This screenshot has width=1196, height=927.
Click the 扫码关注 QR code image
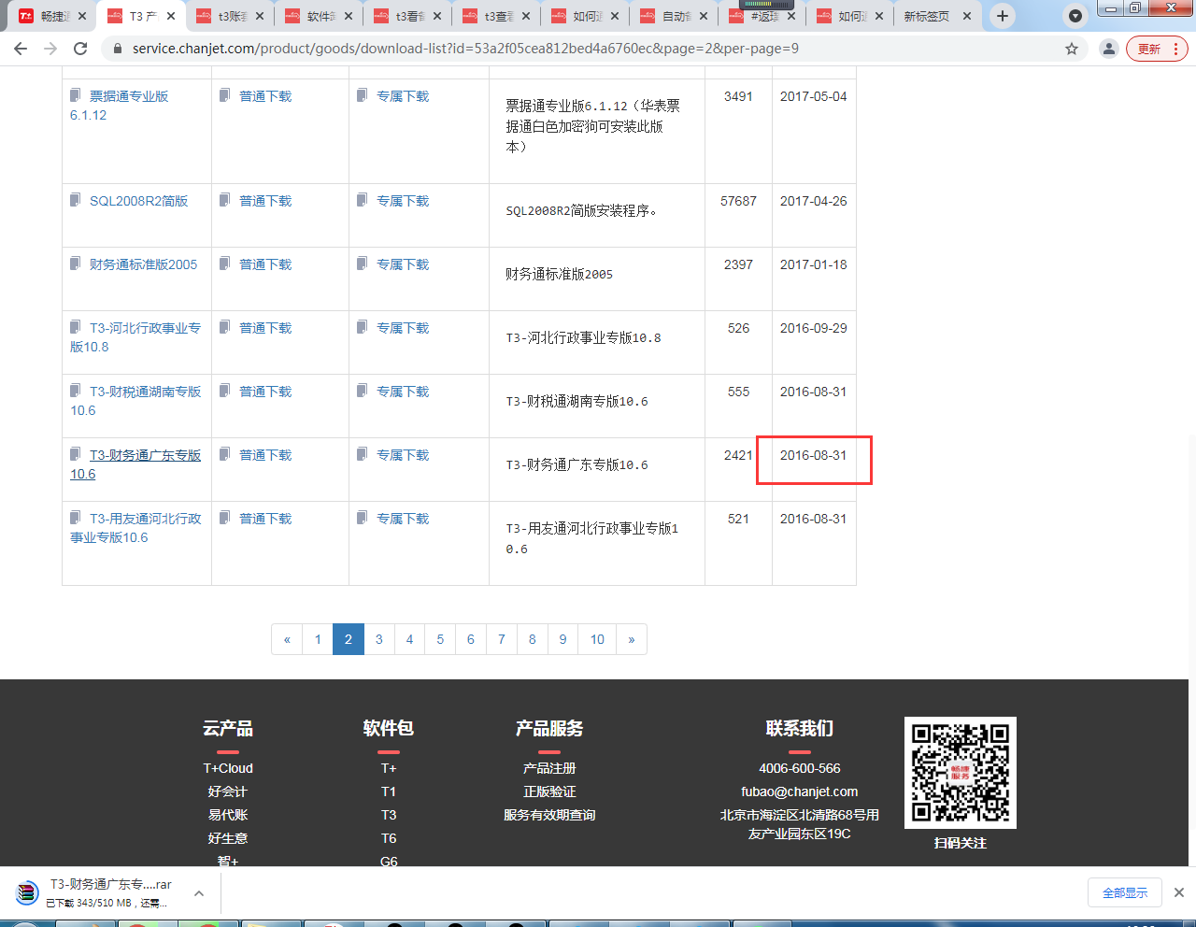(x=961, y=773)
